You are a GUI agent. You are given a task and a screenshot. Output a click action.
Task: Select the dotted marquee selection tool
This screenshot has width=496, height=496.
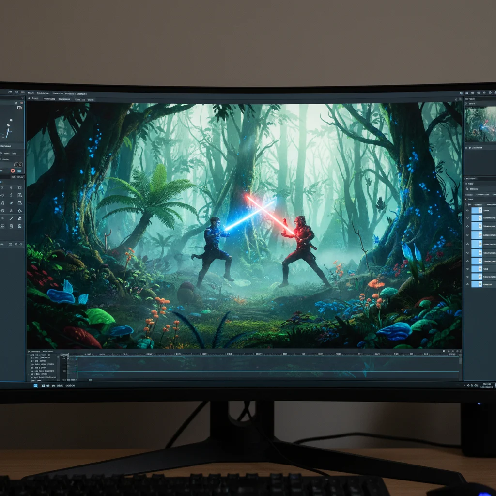click(20, 187)
